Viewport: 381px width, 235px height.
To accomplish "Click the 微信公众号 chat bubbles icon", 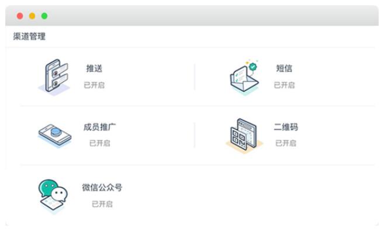I will (53, 196).
